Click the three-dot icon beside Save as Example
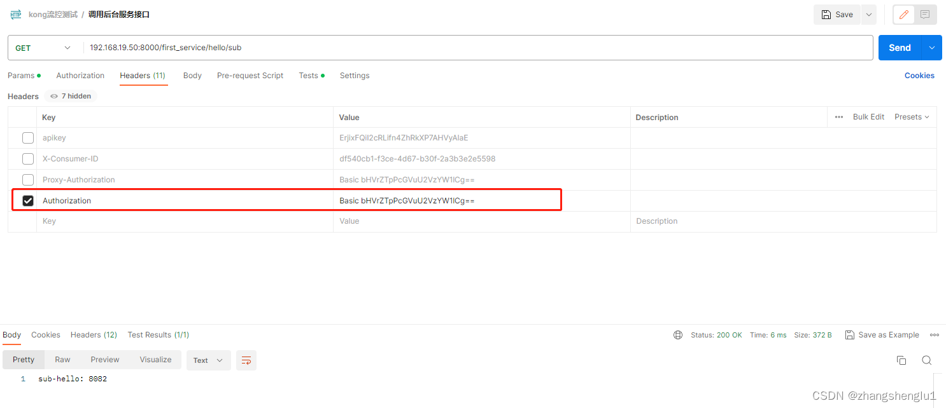This screenshot has height=408, width=946. (934, 334)
